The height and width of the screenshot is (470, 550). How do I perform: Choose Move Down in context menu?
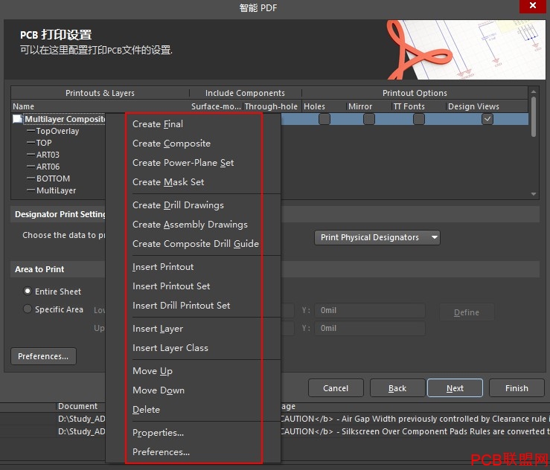tap(159, 390)
